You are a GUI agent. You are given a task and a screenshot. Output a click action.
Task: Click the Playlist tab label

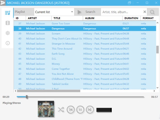(20, 12)
